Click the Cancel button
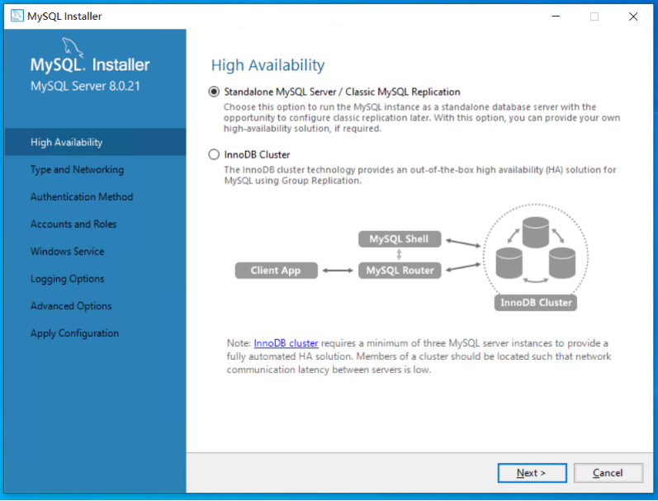This screenshot has width=658, height=501. click(608, 473)
